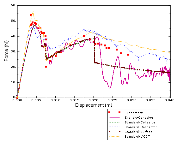Screen dimensions: 177x143
Task: Click the Displacement (m) axis title
Action: (x=94, y=105)
